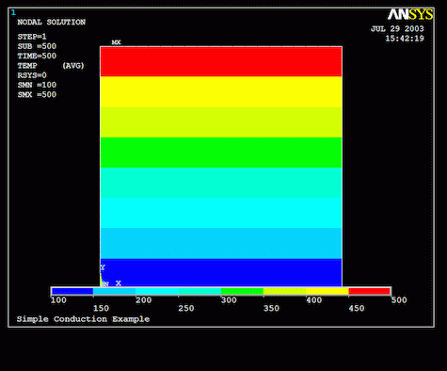Click the 'SMN =100' text
Viewport: 447px width, 371px height.
37,85
